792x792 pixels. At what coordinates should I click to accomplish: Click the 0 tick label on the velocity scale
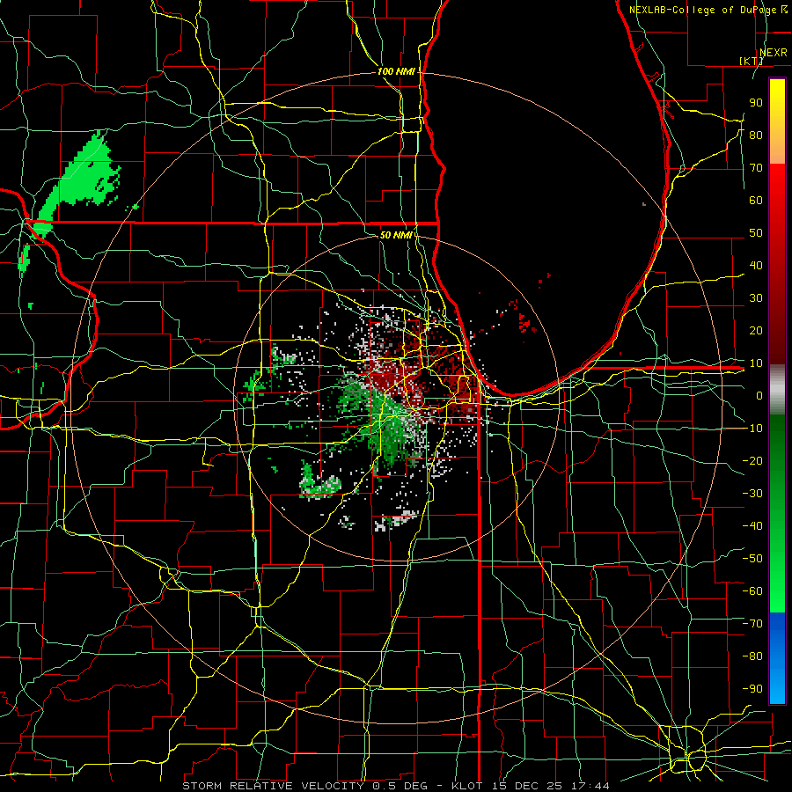(759, 395)
